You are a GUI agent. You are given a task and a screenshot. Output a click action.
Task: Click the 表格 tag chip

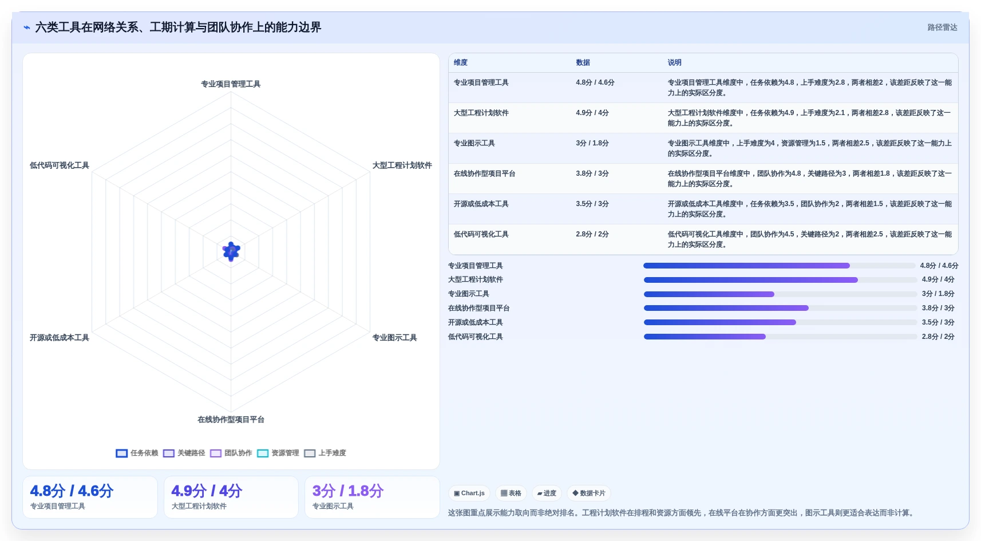point(511,493)
